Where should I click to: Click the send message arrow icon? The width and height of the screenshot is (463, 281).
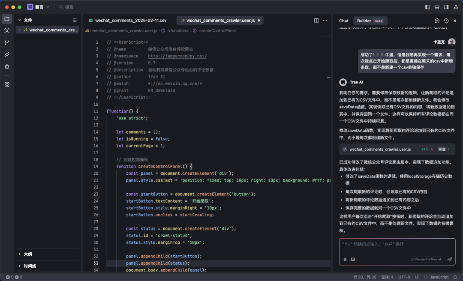(449, 259)
